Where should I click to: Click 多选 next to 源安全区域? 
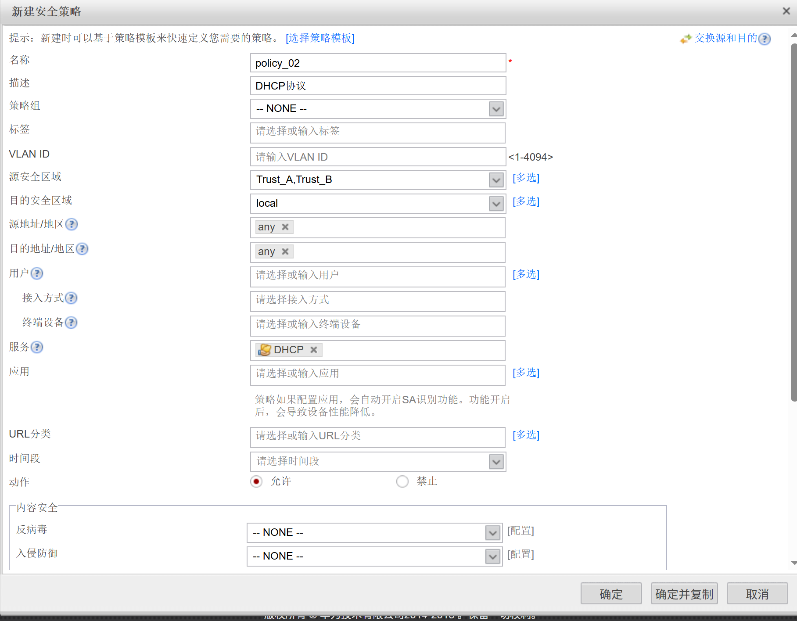click(x=526, y=178)
